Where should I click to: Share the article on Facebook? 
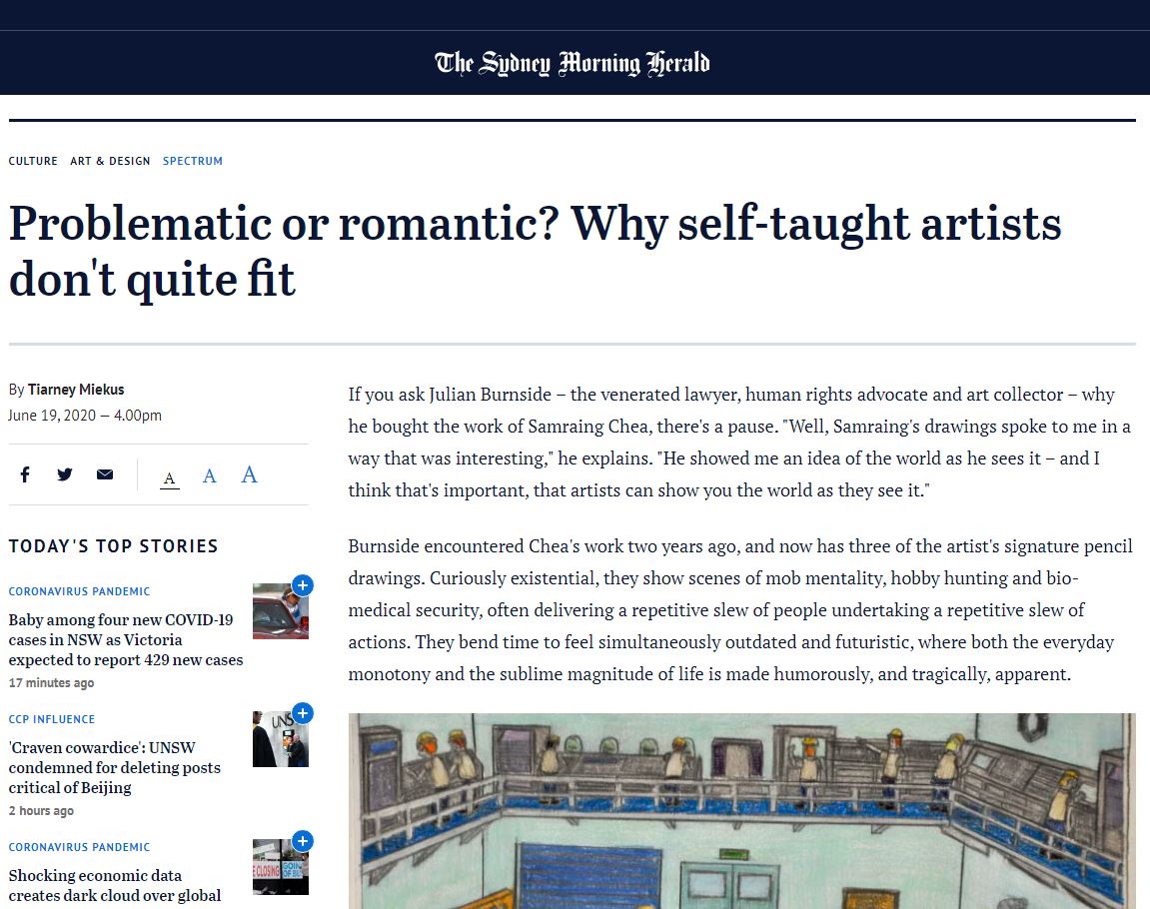click(x=25, y=474)
